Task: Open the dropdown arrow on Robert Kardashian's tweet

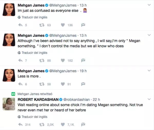Action: coord(149,99)
